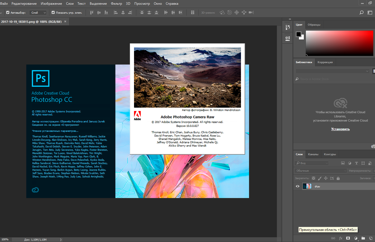This screenshot has height=242, width=375.
Task: Open the Редактирование menu
Action: tap(24, 4)
